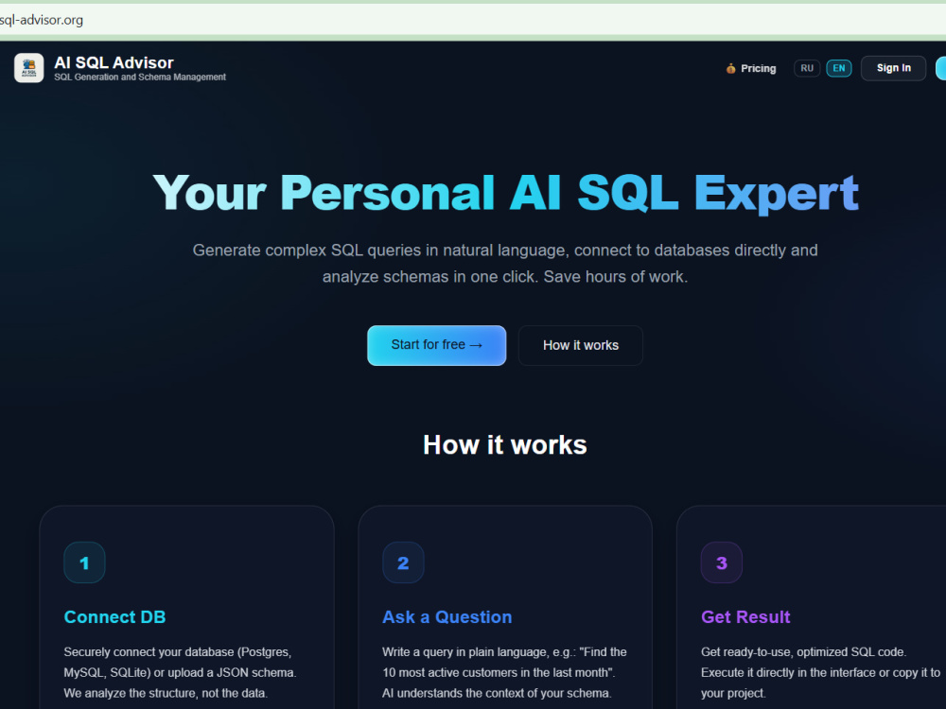Click the Write a query in plain language paragraph
Viewport: 946px width, 709px height.
coord(504,672)
